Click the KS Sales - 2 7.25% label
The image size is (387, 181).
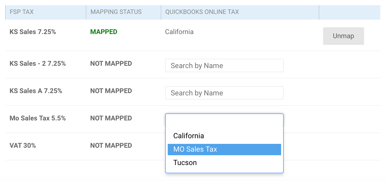click(38, 64)
